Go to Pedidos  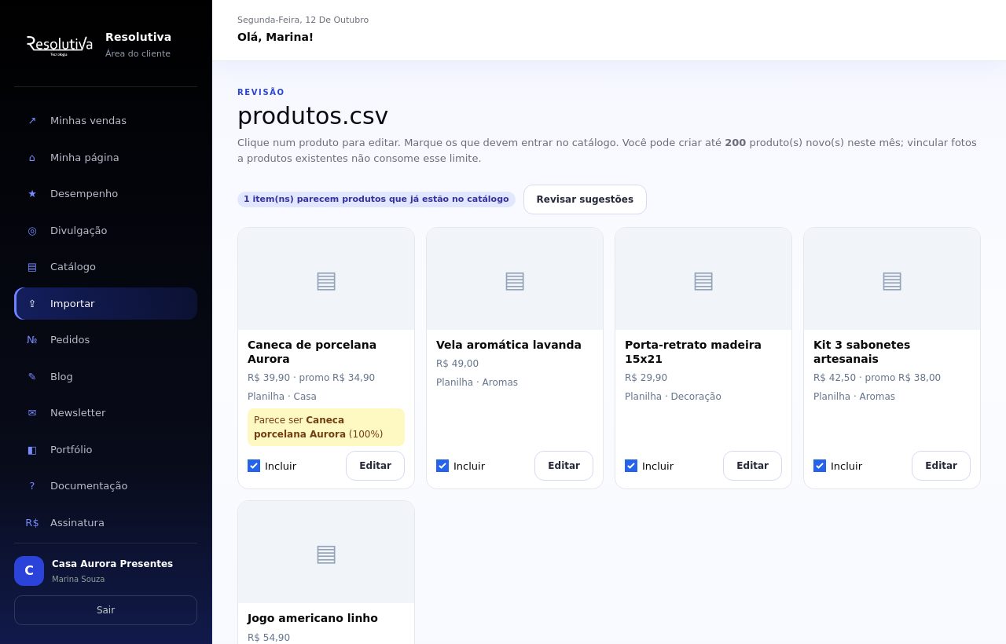[x=105, y=340]
